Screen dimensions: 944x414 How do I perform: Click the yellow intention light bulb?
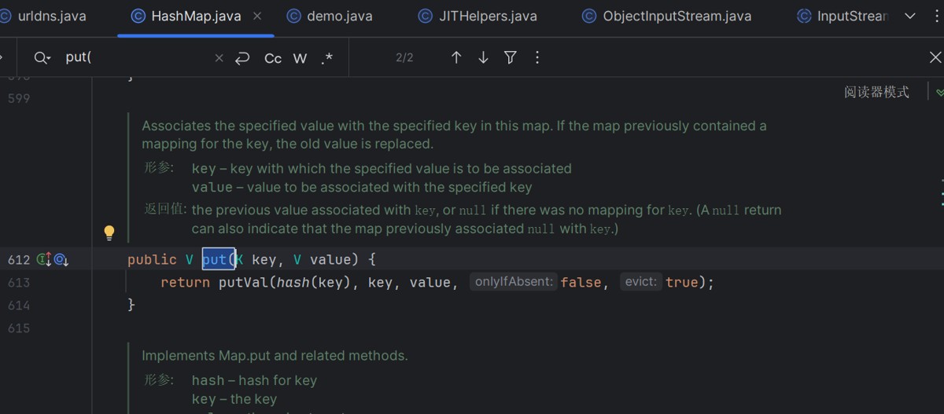click(x=109, y=233)
